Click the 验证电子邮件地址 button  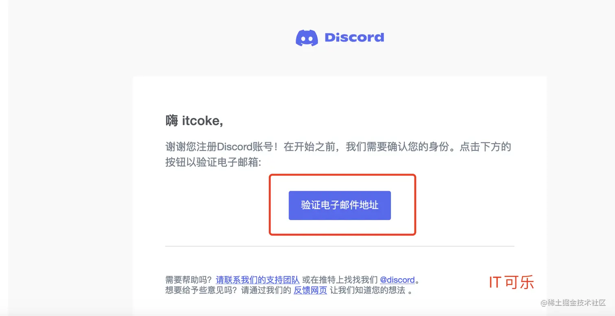(x=340, y=205)
